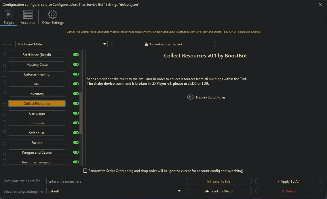327x199 pixels.
Task: Toggle the SafeHouse (Recall) switch off
Action: tap(76, 55)
